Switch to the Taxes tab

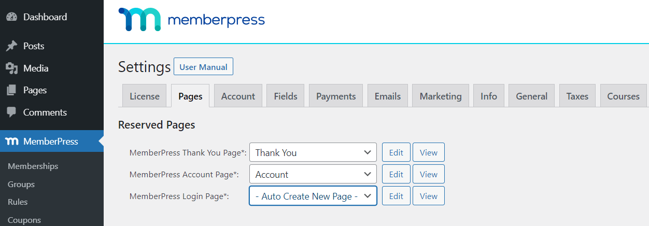click(x=577, y=96)
